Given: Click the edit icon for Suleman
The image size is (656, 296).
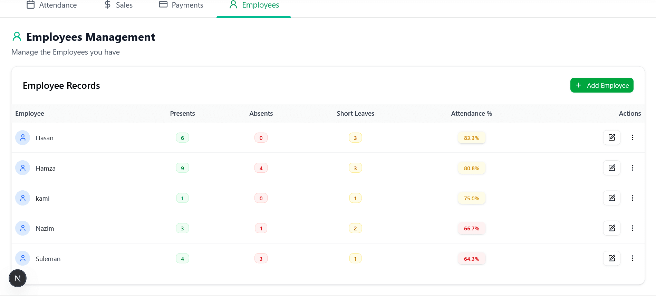Looking at the screenshot, I should [x=611, y=258].
